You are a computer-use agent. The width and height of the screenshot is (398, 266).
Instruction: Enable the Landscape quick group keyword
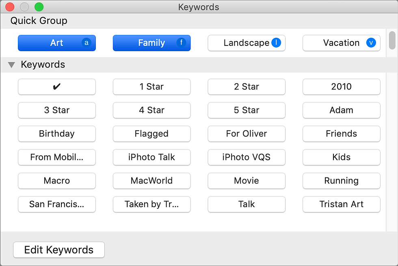coord(247,43)
